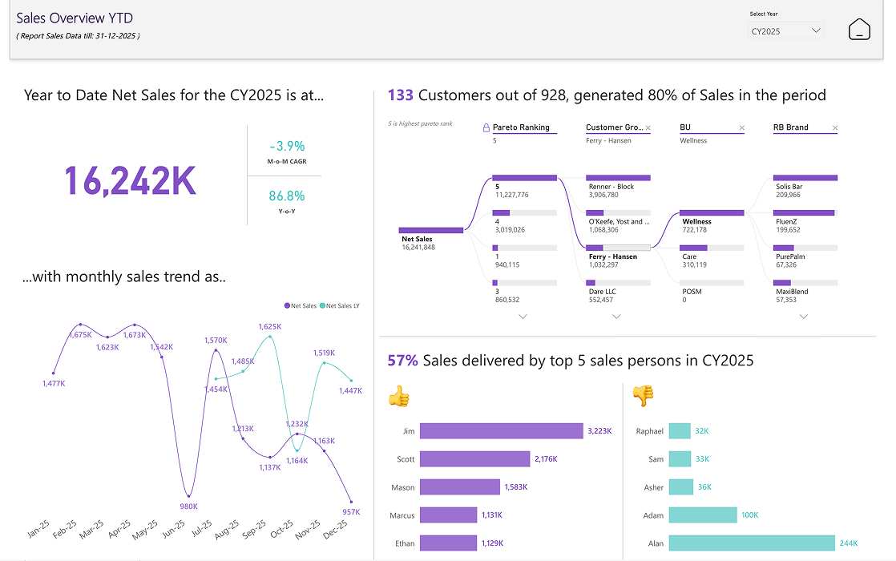The height and width of the screenshot is (561, 896).
Task: Click Marcus's sales bar
Action: (449, 515)
